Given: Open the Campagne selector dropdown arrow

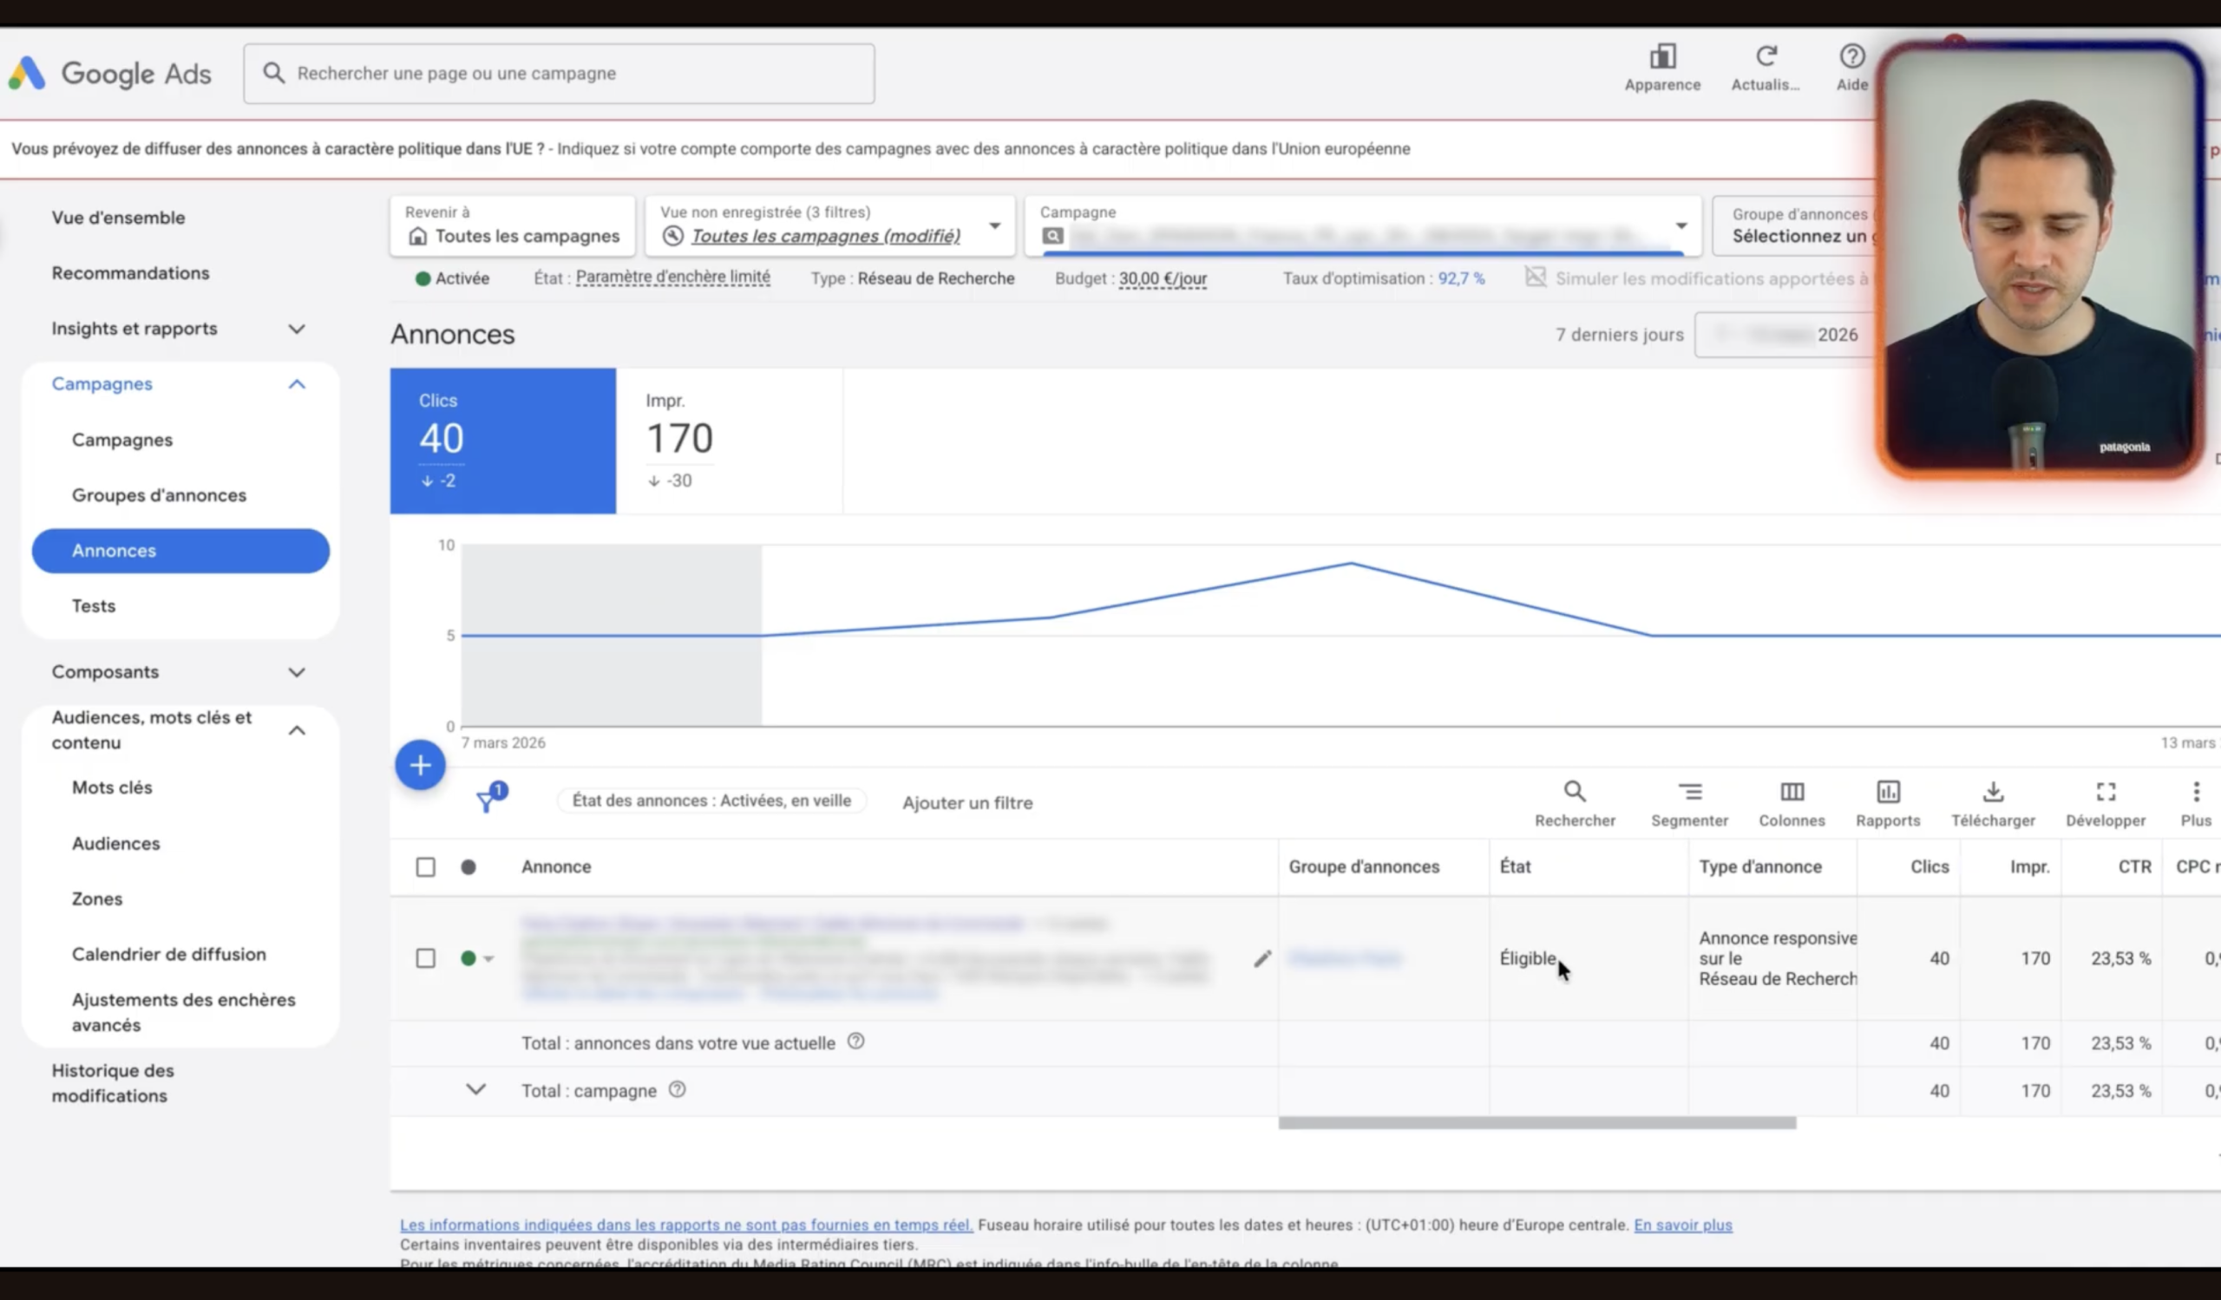Looking at the screenshot, I should coord(1680,226).
